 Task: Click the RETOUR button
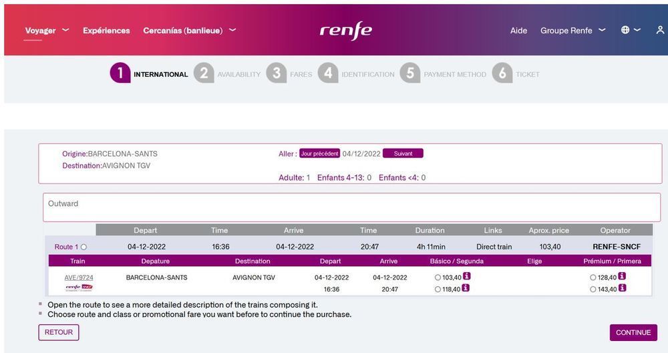[x=59, y=332]
